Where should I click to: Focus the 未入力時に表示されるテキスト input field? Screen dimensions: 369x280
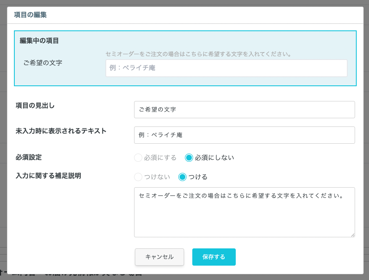[x=244, y=135]
